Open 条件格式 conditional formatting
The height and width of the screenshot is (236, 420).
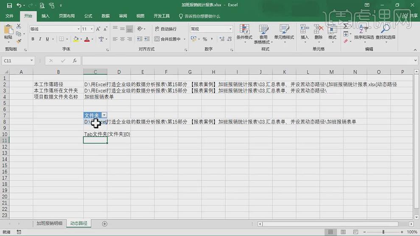click(244, 34)
